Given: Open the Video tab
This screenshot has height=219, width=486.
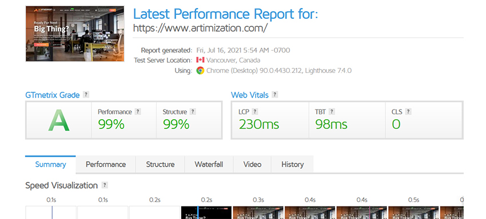Looking at the screenshot, I should tap(252, 164).
